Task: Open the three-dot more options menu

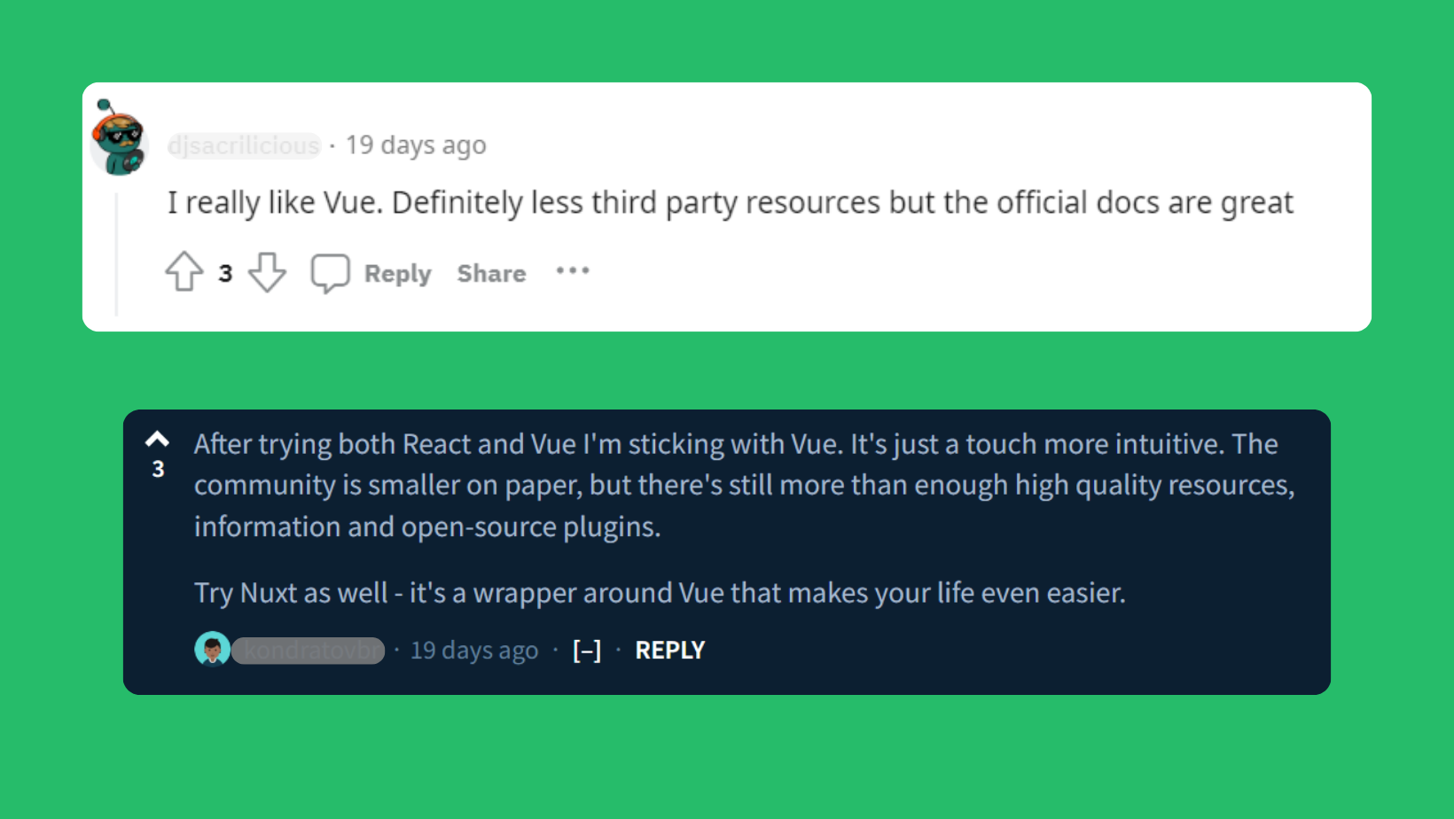Action: pos(573,271)
